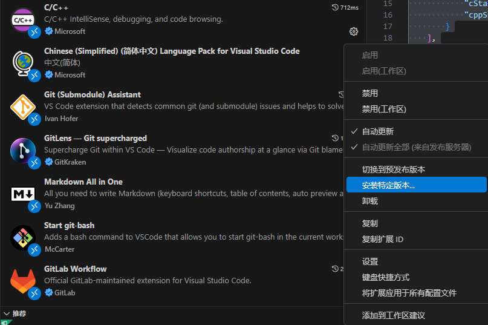Click publisher name GitKraken

(x=70, y=162)
